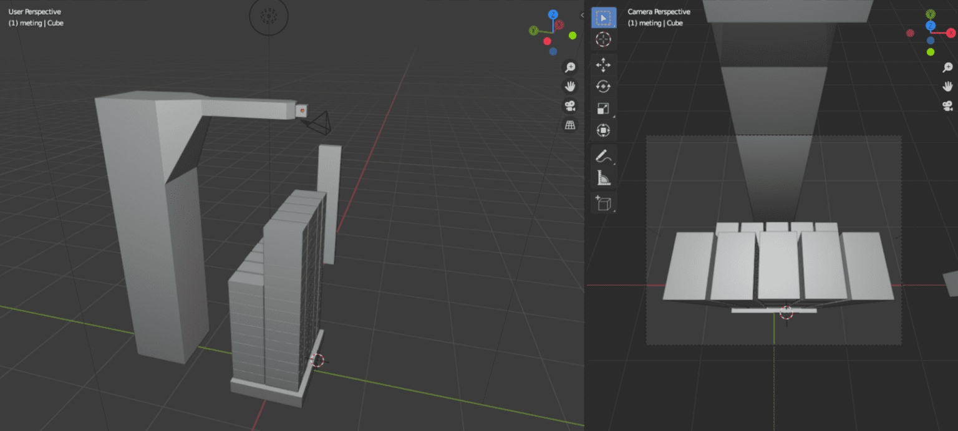Select the Add Cube tool
Viewport: 958px width, 431px height.
click(x=602, y=203)
